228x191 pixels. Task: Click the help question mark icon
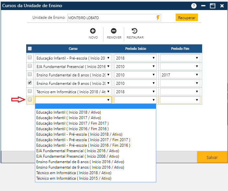click(194, 6)
